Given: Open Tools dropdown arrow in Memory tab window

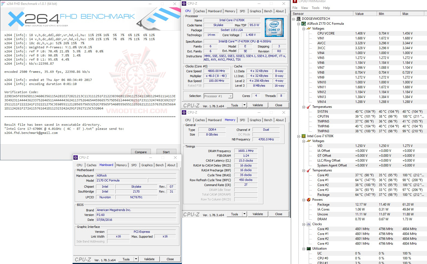Looking at the screenshot, I should click(x=244, y=214).
